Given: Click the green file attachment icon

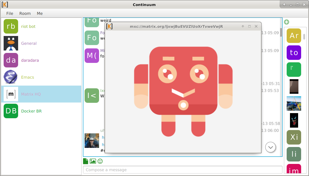Looking at the screenshot, I should [x=86, y=161].
